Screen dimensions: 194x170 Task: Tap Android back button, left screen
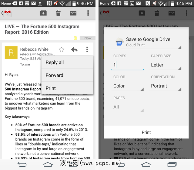click(22, 165)
